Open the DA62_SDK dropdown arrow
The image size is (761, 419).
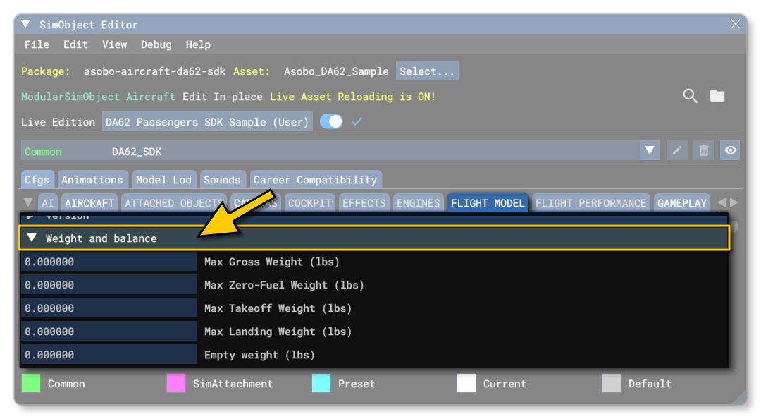[649, 150]
